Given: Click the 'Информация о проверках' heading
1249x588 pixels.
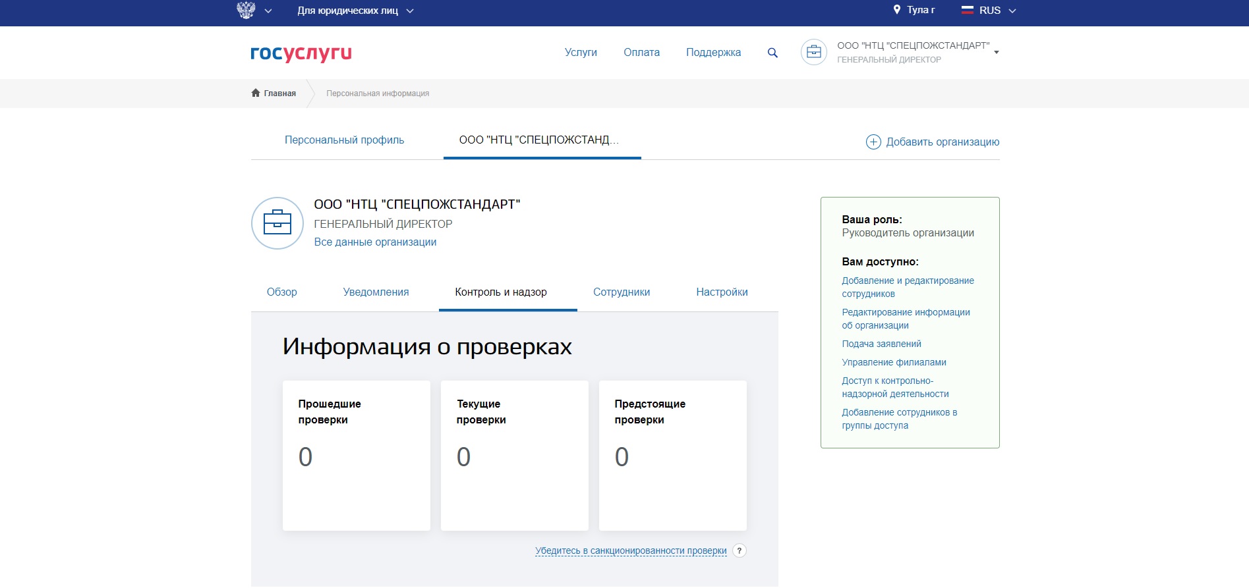Looking at the screenshot, I should tap(427, 346).
